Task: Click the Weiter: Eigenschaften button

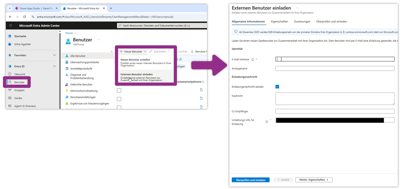Action: (x=314, y=180)
